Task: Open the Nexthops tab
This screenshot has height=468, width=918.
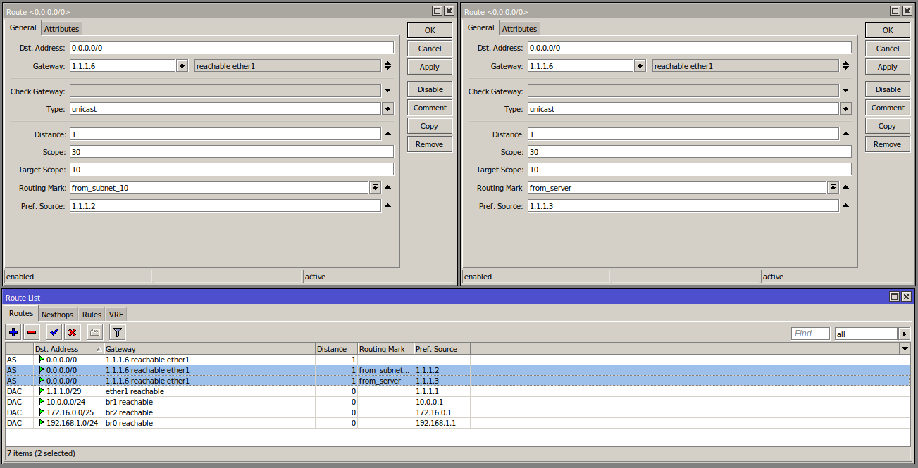Action: tap(57, 315)
